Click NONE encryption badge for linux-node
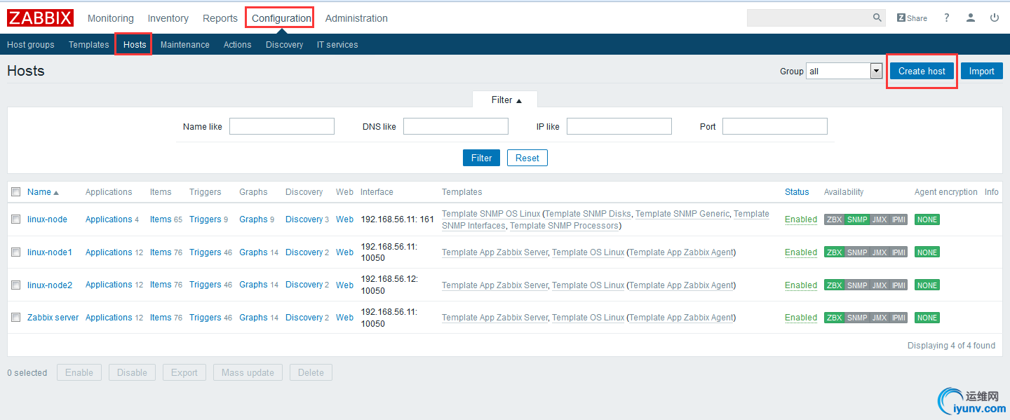 [927, 219]
